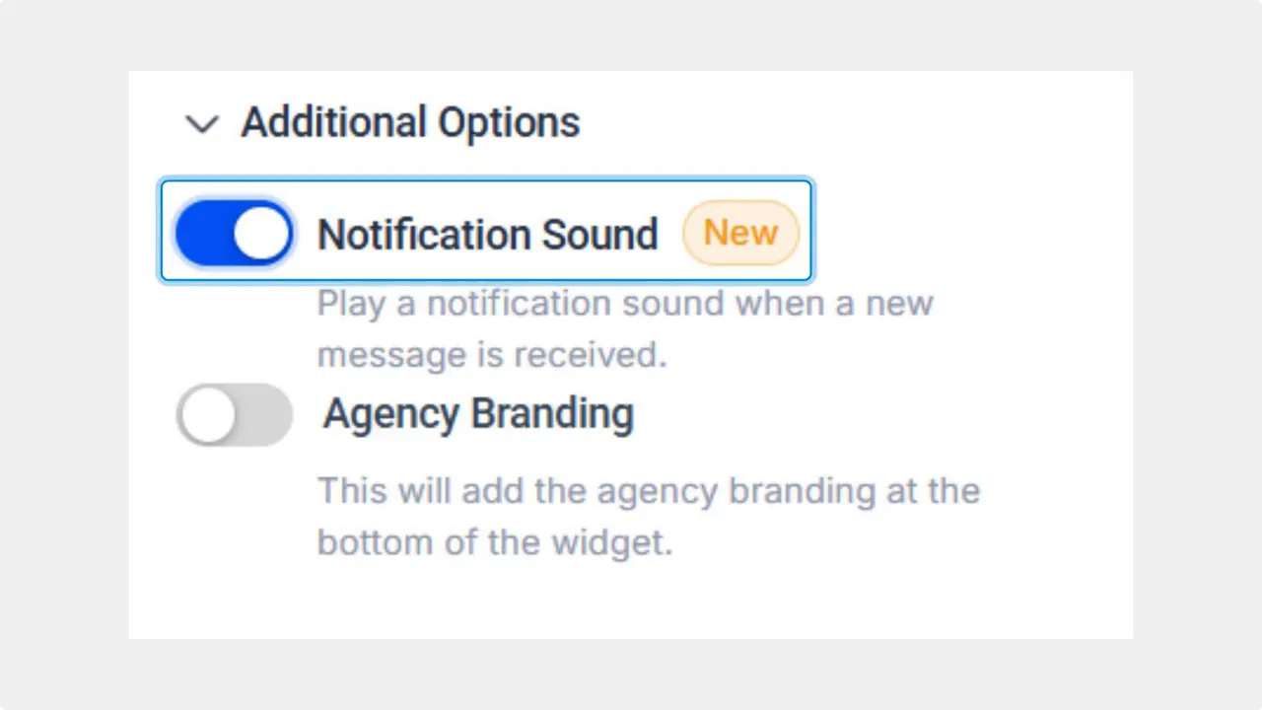Click the notification sound description text
The height and width of the screenshot is (710, 1262).
coord(624,328)
